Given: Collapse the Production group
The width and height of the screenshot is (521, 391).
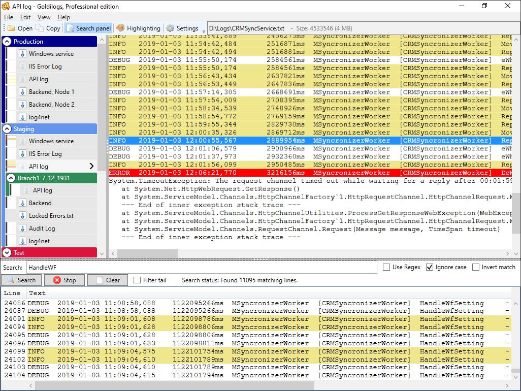Looking at the screenshot, I should pyautogui.click(x=6, y=41).
